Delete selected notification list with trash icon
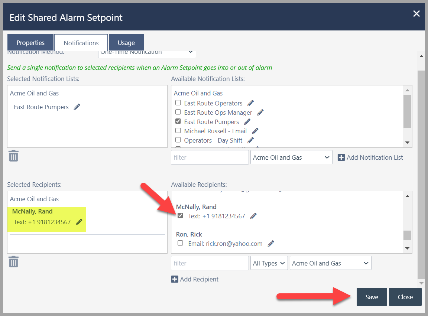This screenshot has width=428, height=316. (x=13, y=156)
